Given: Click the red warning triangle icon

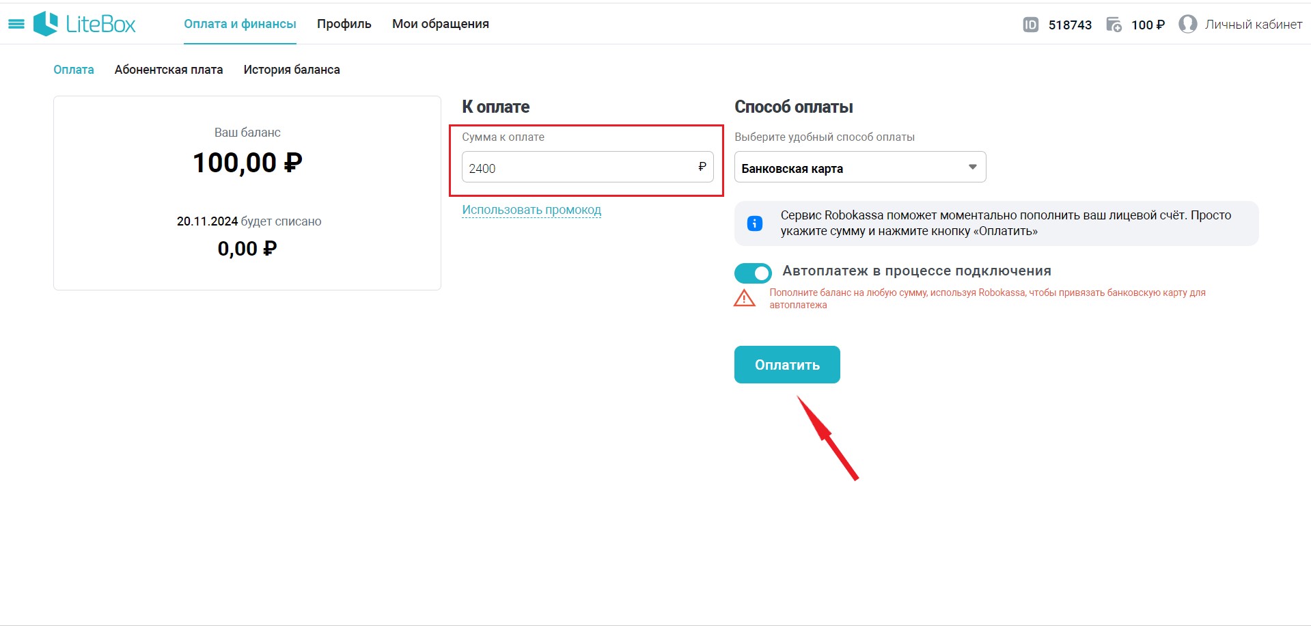Looking at the screenshot, I should coord(744,298).
